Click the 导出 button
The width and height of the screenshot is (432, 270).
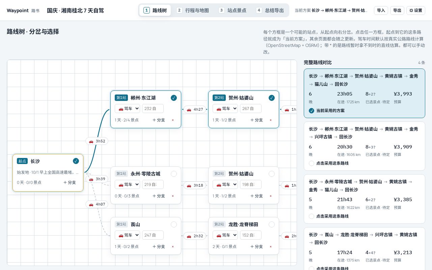(x=397, y=10)
